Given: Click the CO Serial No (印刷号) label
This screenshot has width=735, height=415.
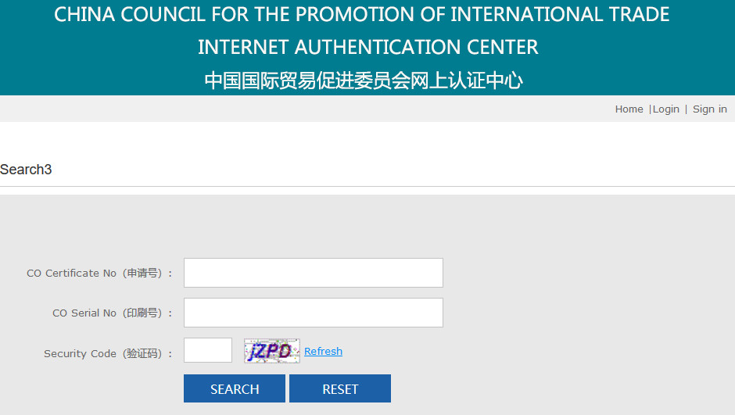Looking at the screenshot, I should click(113, 313).
